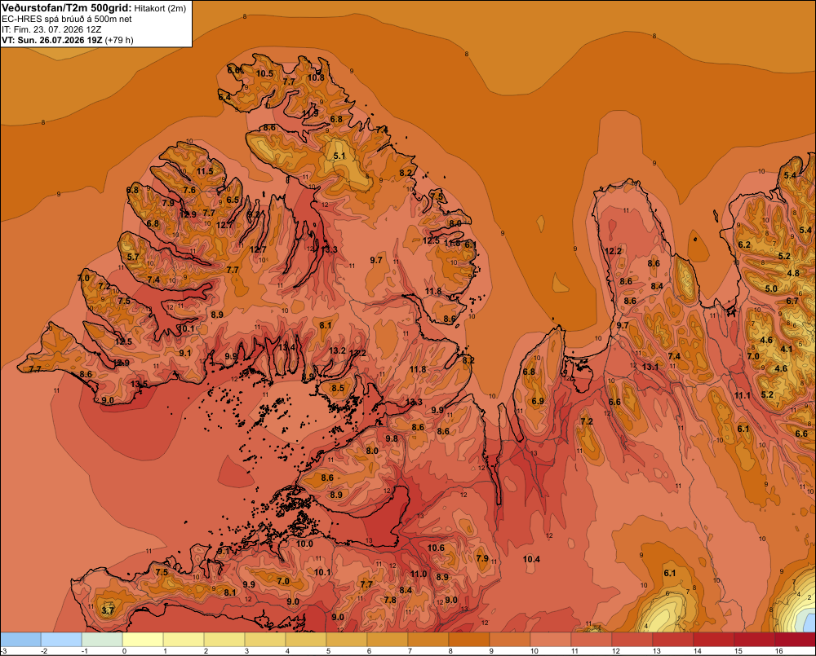Click the 13.5 temperature value
This screenshot has height=656, width=816.
pos(139,384)
